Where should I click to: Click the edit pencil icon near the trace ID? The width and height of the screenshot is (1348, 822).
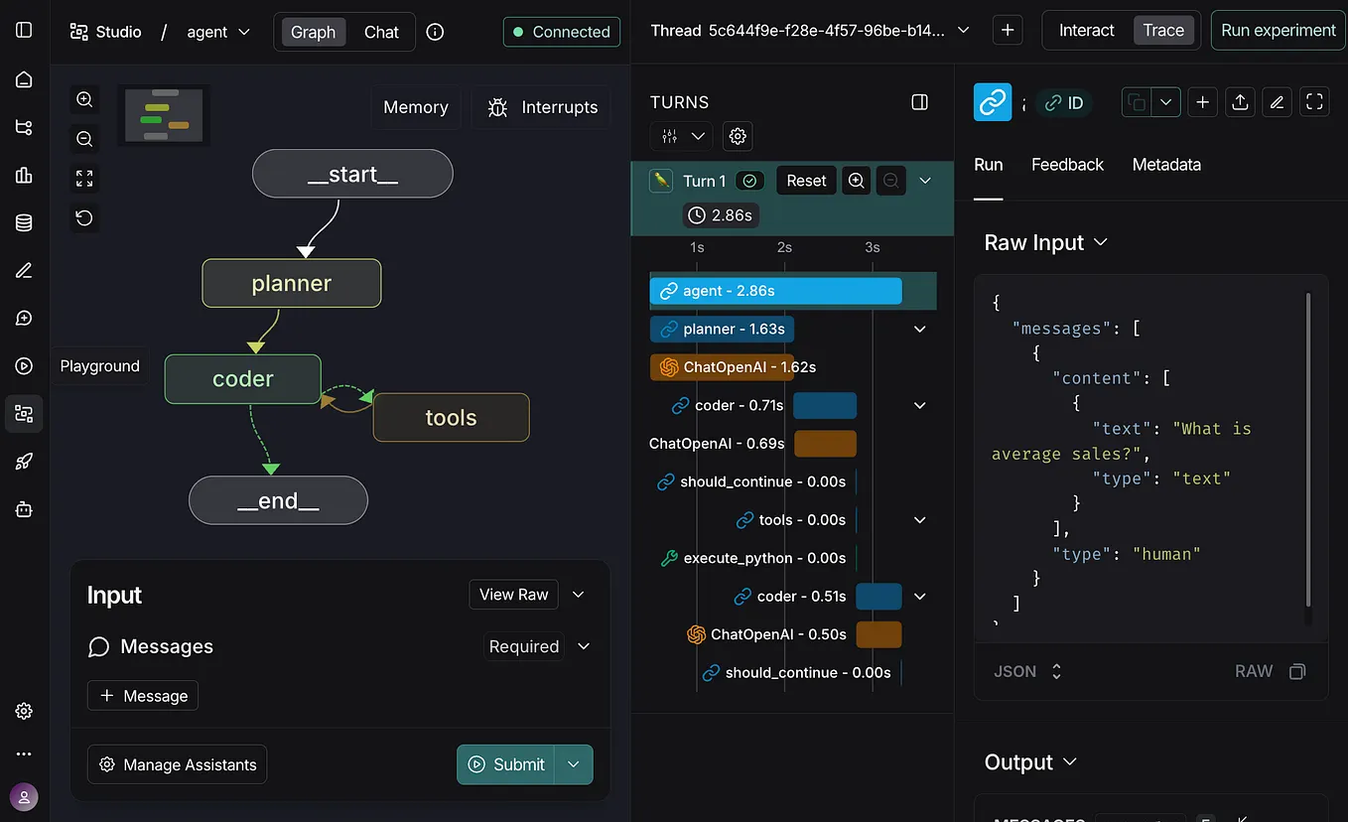[x=1277, y=101]
